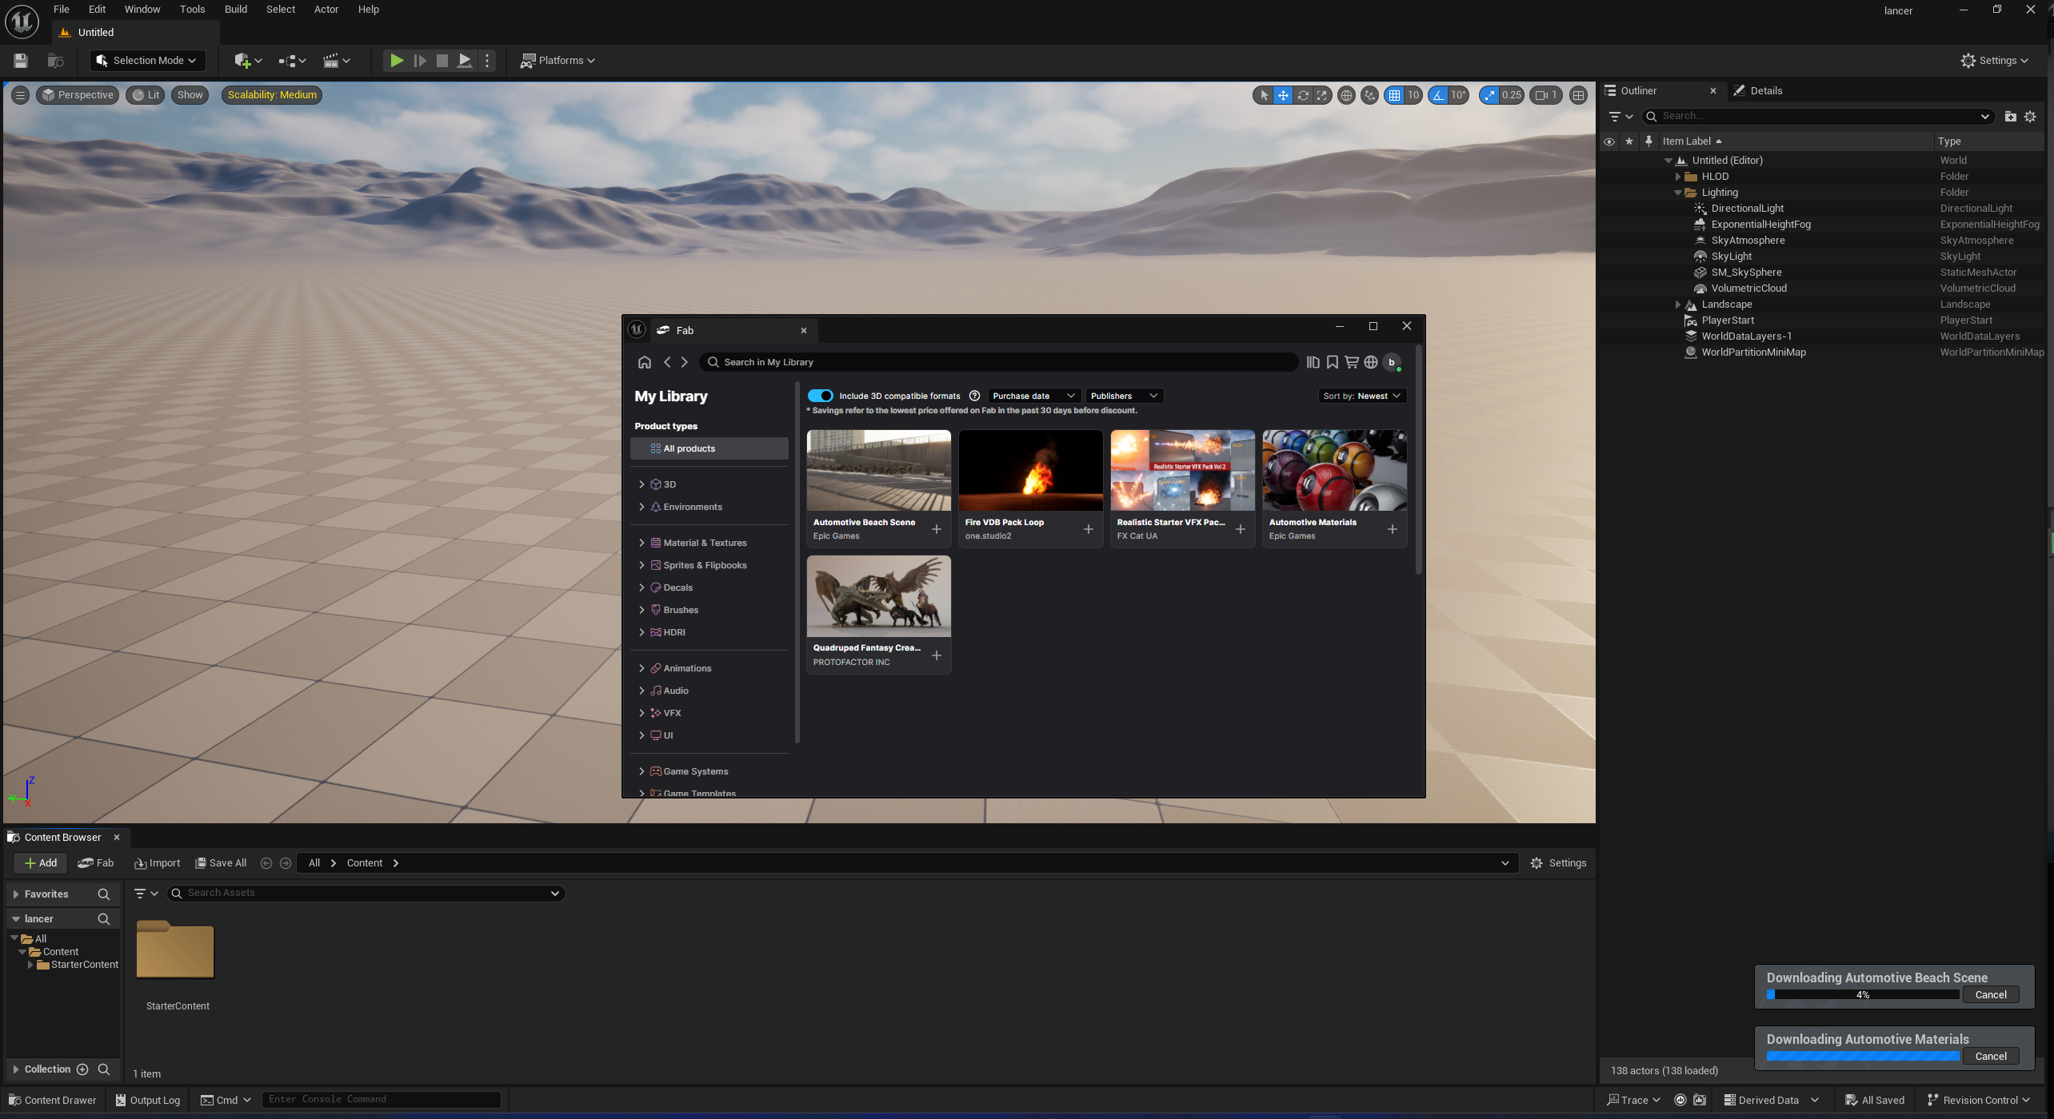Activate the Scale tool in viewport toolbar

(x=1322, y=95)
